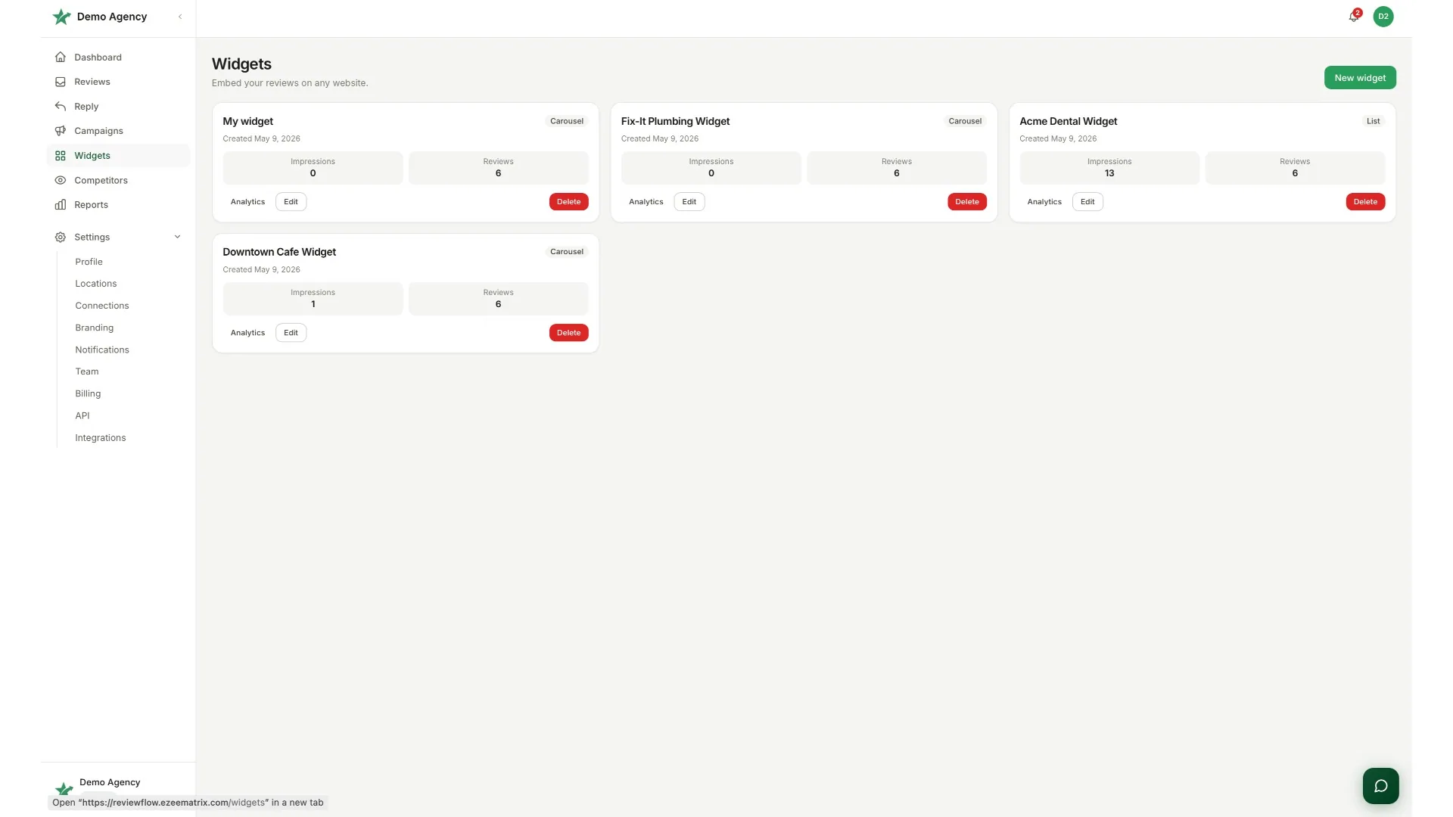Click the Dashboard home icon

coord(61,57)
